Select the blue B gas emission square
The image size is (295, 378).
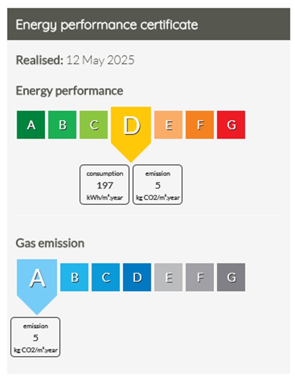pyautogui.click(x=74, y=277)
